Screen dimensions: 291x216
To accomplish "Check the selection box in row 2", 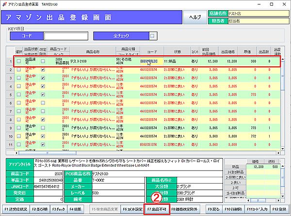I will pos(19,70).
